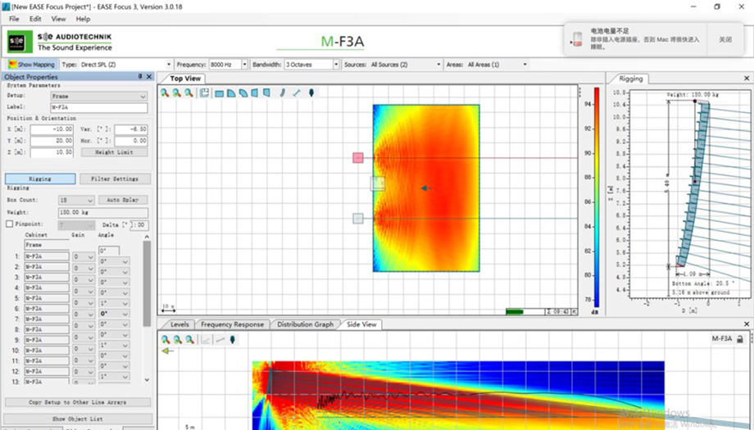Open the Filter Settings section
Screen dimensions: 754x430
coord(114,179)
